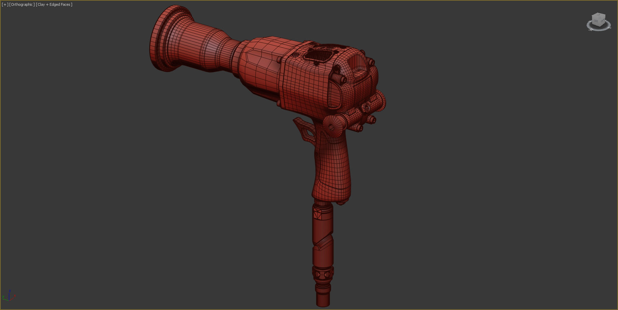Open the [+] viewport general menu
618x310 pixels.
point(5,4)
